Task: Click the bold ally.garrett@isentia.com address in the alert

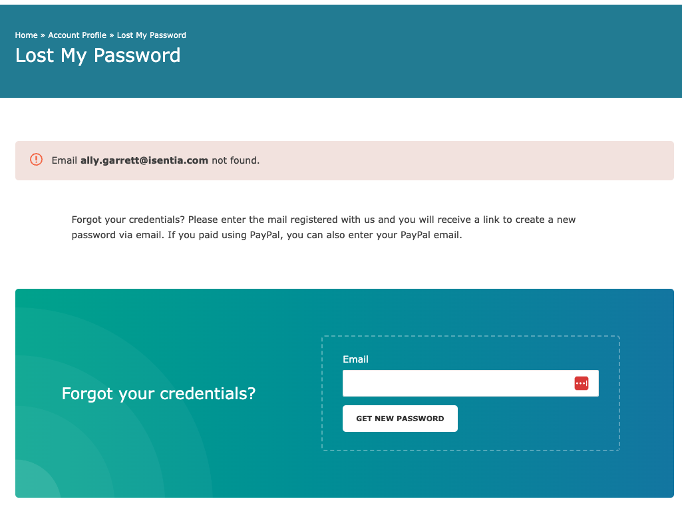Action: 144,160
